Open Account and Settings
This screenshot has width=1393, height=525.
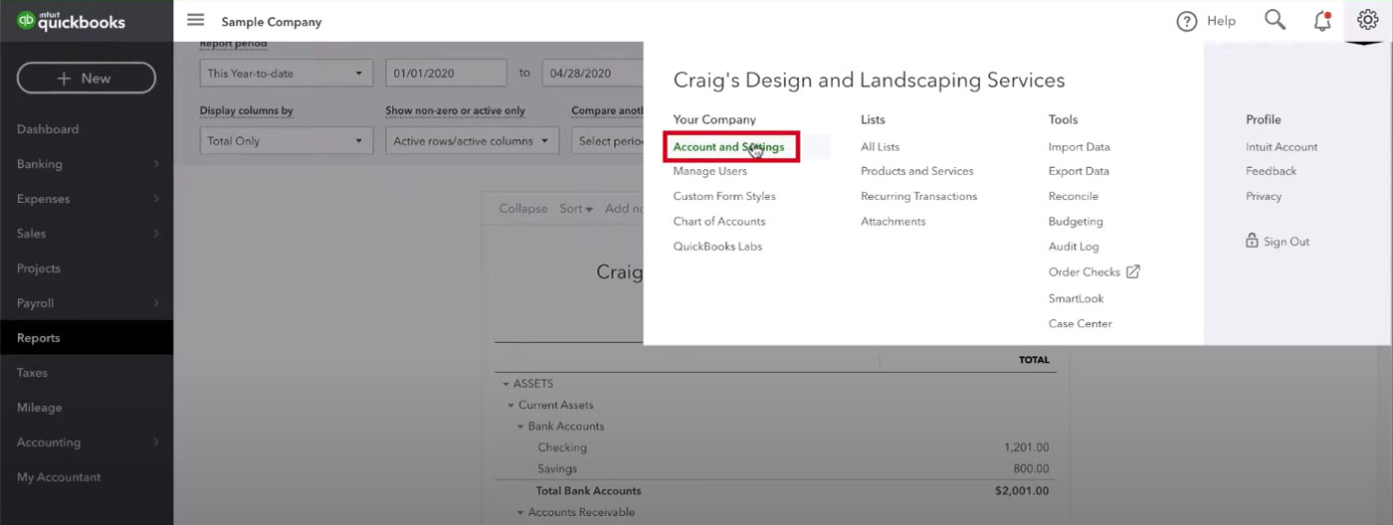[x=728, y=147]
